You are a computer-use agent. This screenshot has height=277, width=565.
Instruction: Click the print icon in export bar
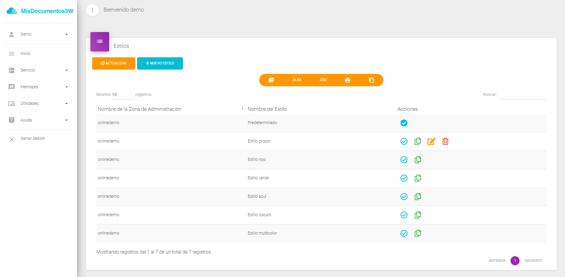(348, 80)
